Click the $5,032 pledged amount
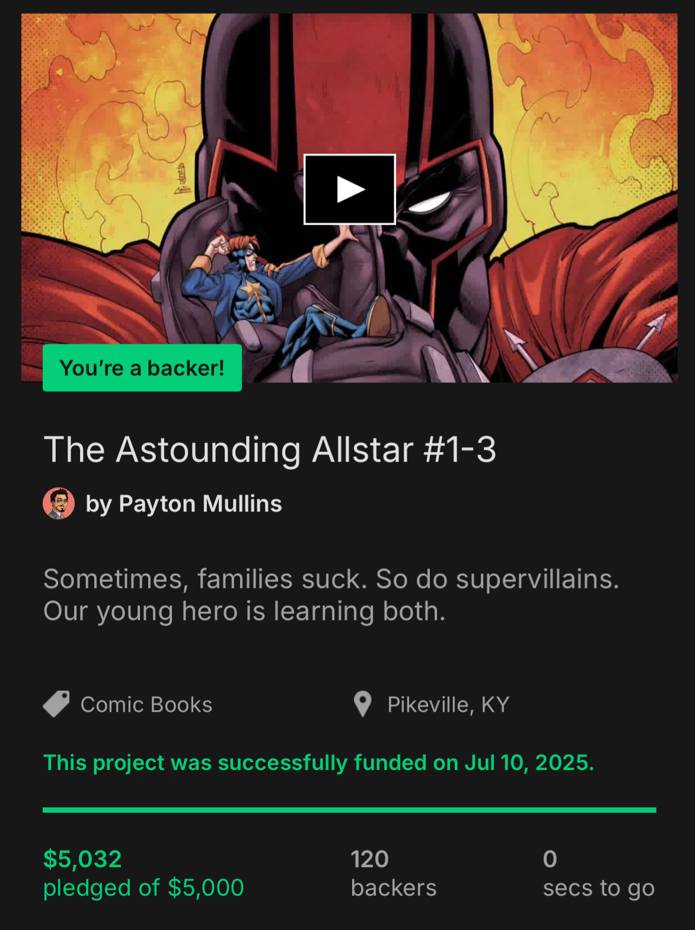This screenshot has height=930, width=695. [x=82, y=859]
